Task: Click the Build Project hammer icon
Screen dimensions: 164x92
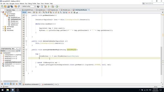Action: point(42,6)
